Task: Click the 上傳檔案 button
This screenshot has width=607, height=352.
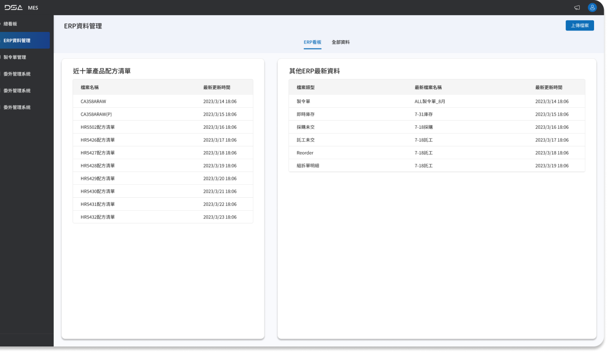Action: 579,25
